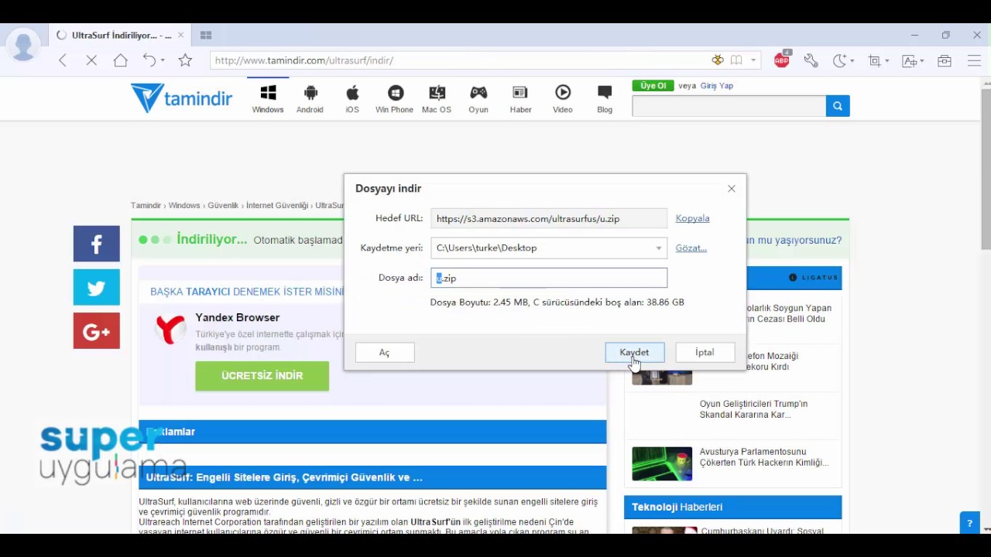Image resolution: width=991 pixels, height=557 pixels.
Task: Click the Giriş Yap link
Action: 717,86
